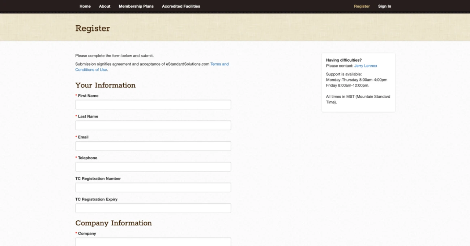Select the Email input field
The height and width of the screenshot is (246, 470).
pyautogui.click(x=153, y=146)
